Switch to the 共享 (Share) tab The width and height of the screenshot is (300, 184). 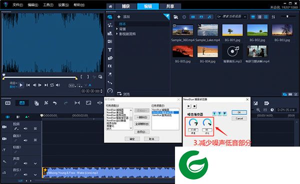170,6
